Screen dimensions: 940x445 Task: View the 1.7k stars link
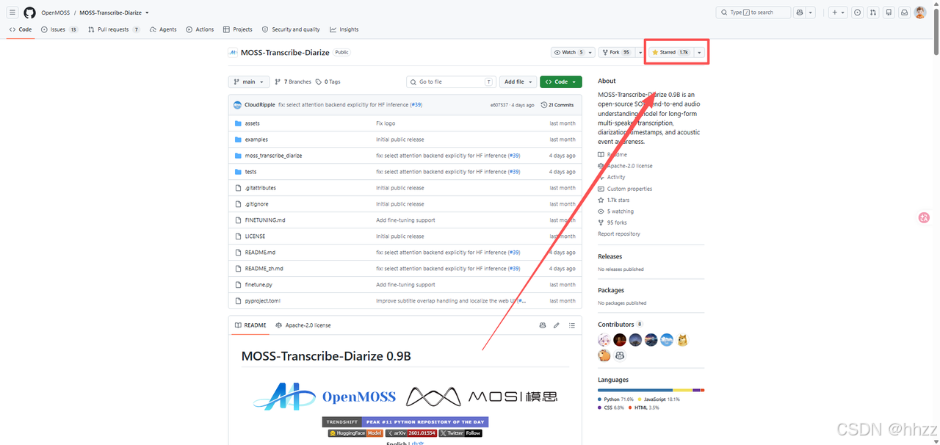click(x=614, y=200)
